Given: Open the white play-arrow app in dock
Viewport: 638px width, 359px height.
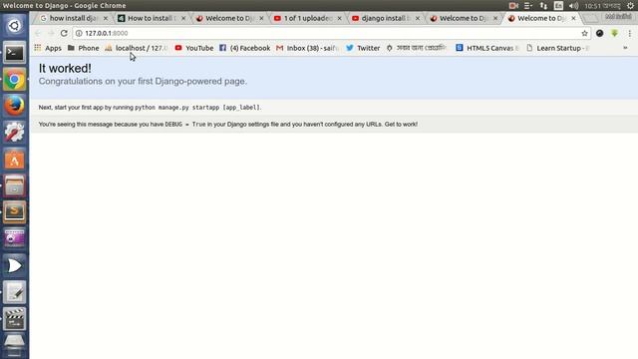Looking at the screenshot, I should pyautogui.click(x=14, y=265).
